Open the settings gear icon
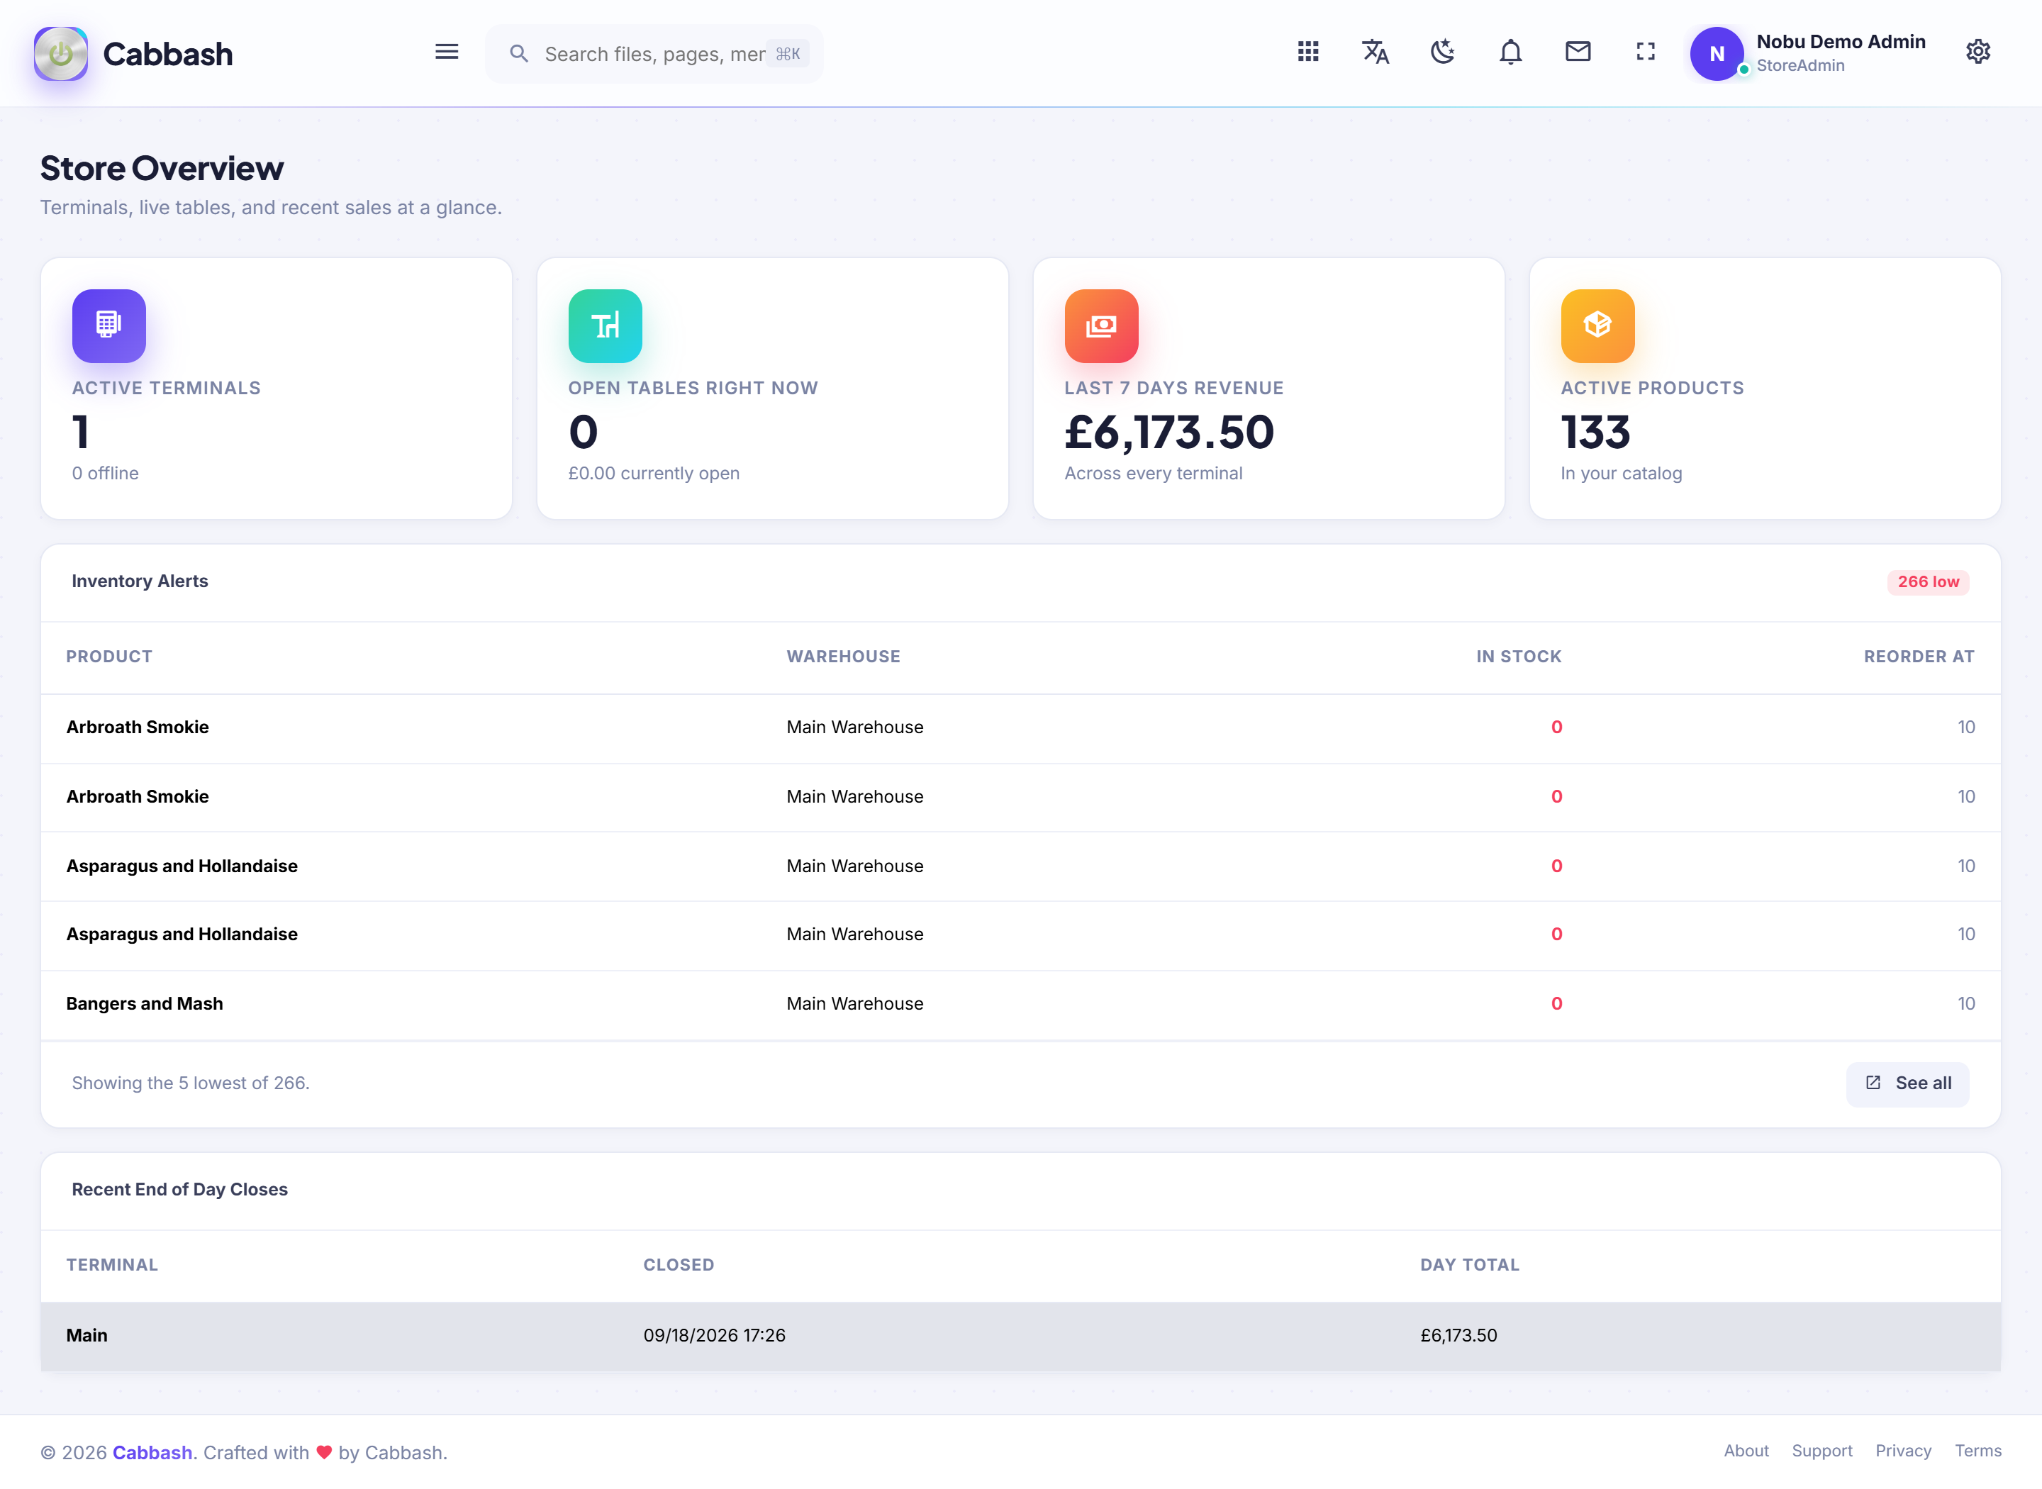2042x1489 pixels. pos(1978,51)
